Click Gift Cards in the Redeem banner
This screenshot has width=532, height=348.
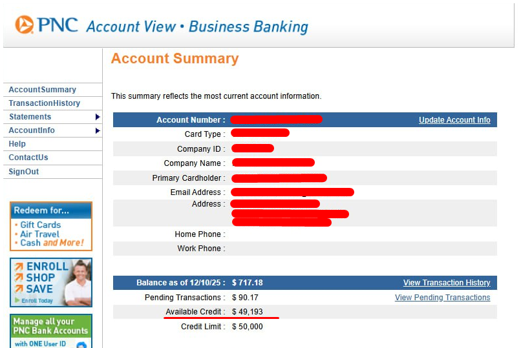[40, 225]
